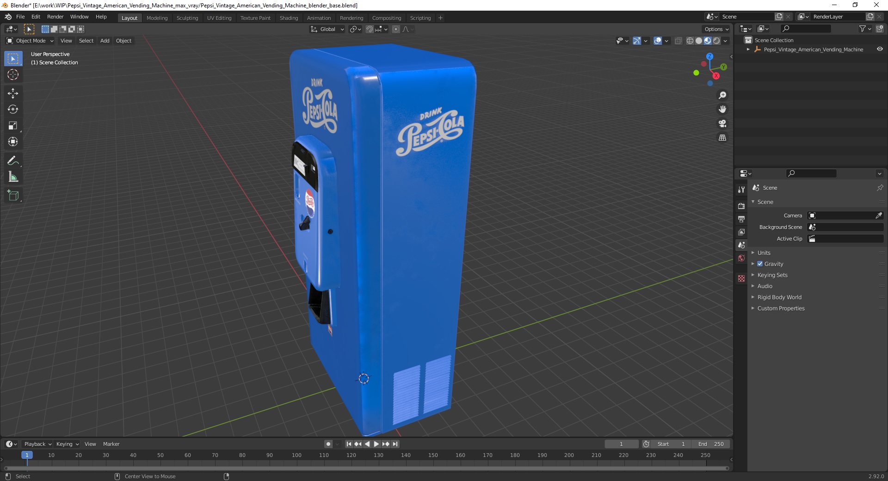The width and height of the screenshot is (888, 481).
Task: Click the zoom view magnifier icon
Action: tap(722, 95)
